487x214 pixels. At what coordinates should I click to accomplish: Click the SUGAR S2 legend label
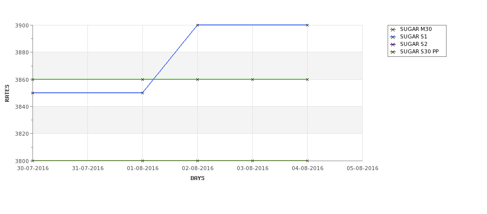pos(414,44)
